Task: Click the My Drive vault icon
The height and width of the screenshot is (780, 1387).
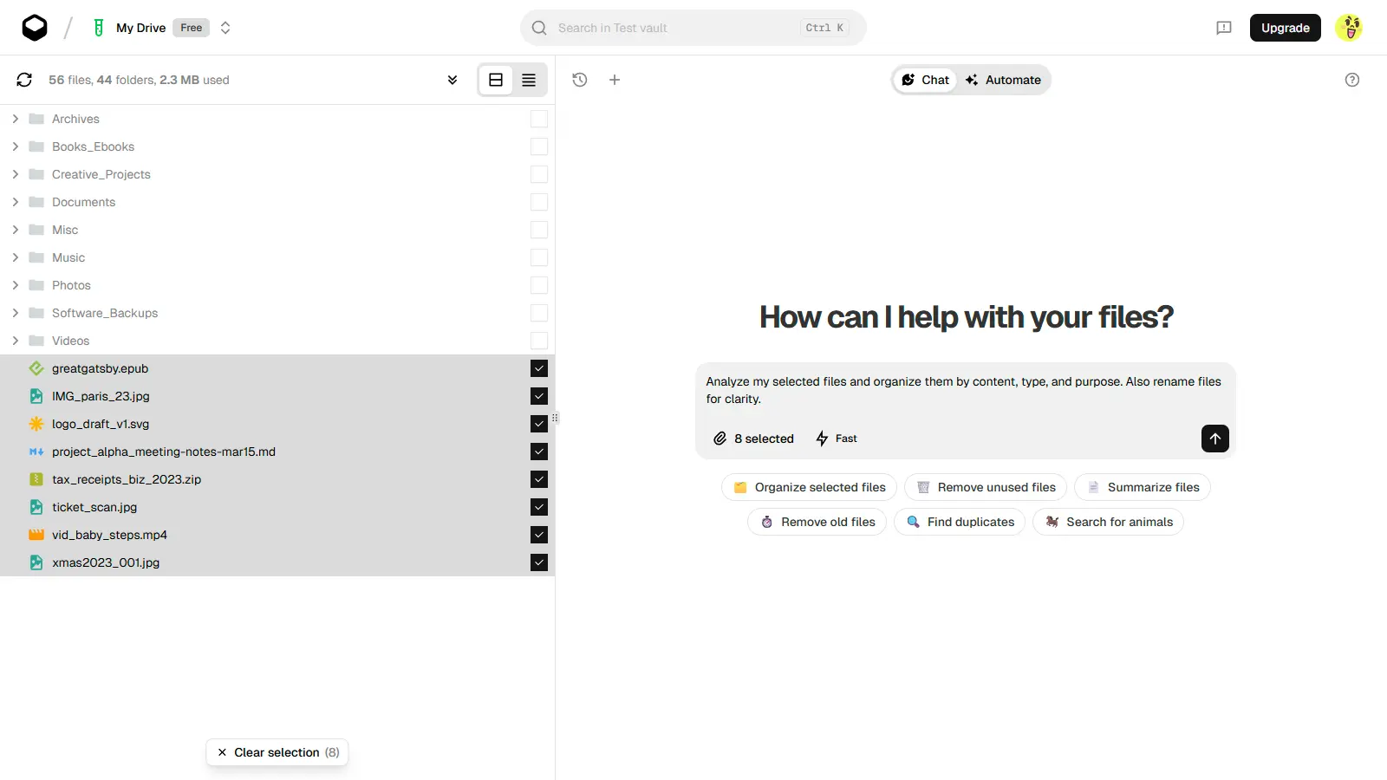Action: [x=99, y=28]
